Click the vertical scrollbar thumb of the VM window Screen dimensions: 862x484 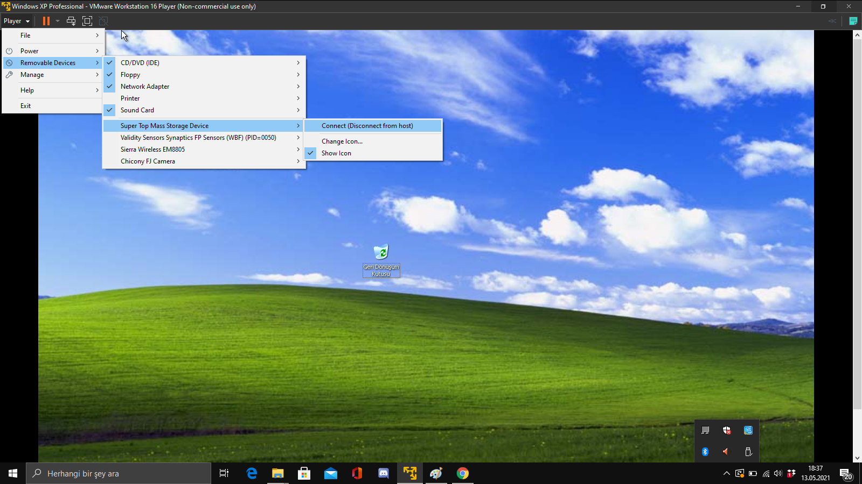(857, 224)
